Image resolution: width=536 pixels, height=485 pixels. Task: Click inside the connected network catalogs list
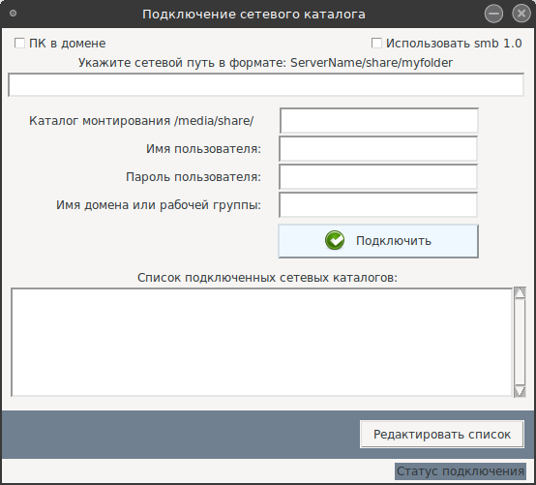coord(262,343)
